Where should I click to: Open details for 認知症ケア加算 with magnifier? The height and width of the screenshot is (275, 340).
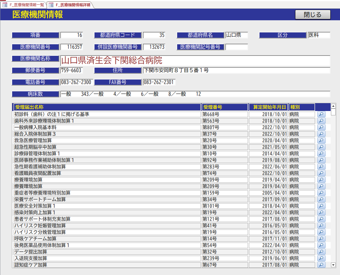click(x=321, y=265)
